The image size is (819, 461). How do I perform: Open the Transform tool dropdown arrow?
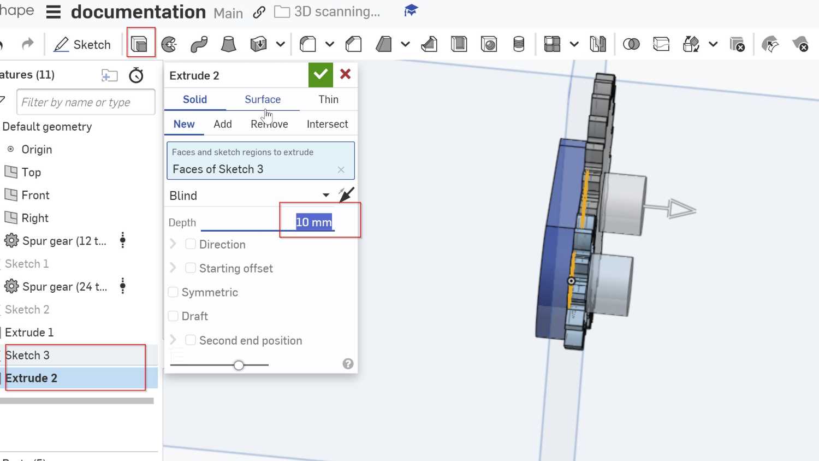(713, 44)
